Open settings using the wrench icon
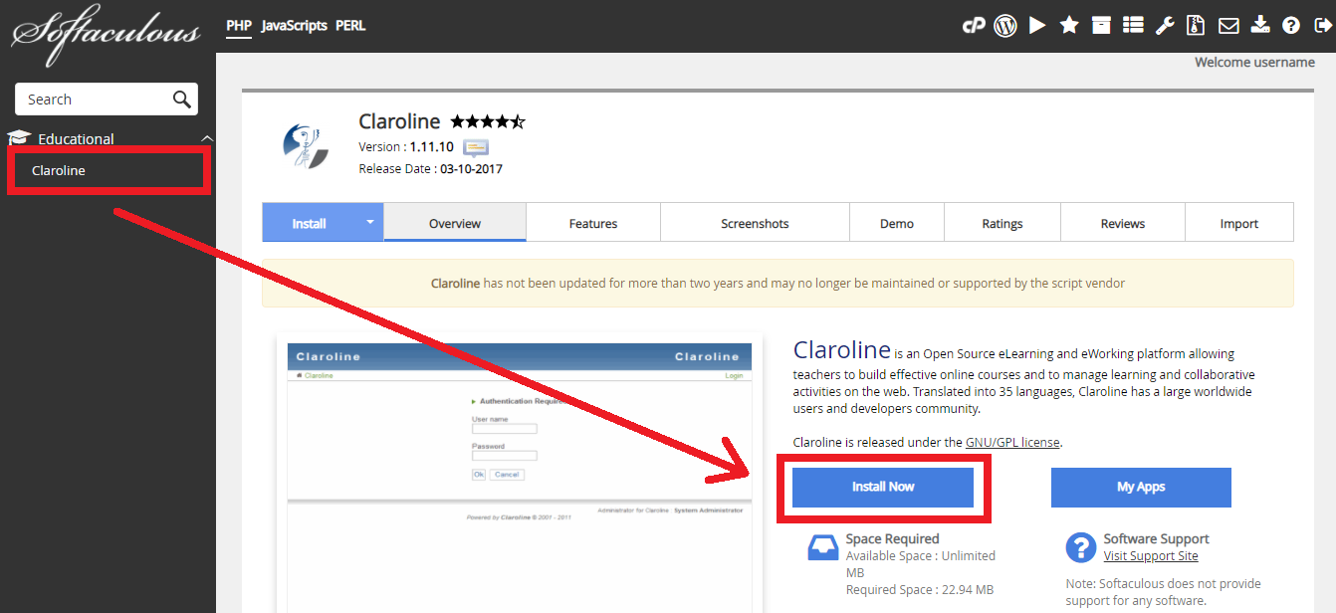1336x613 pixels. (1165, 25)
